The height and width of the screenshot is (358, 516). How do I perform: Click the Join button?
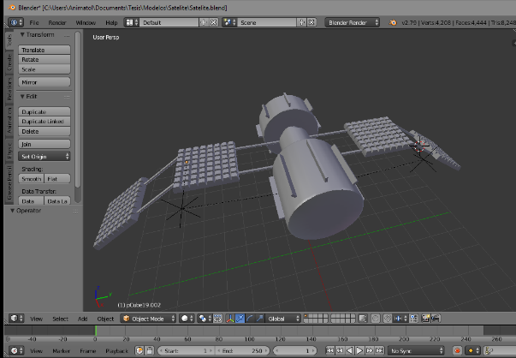(44, 144)
